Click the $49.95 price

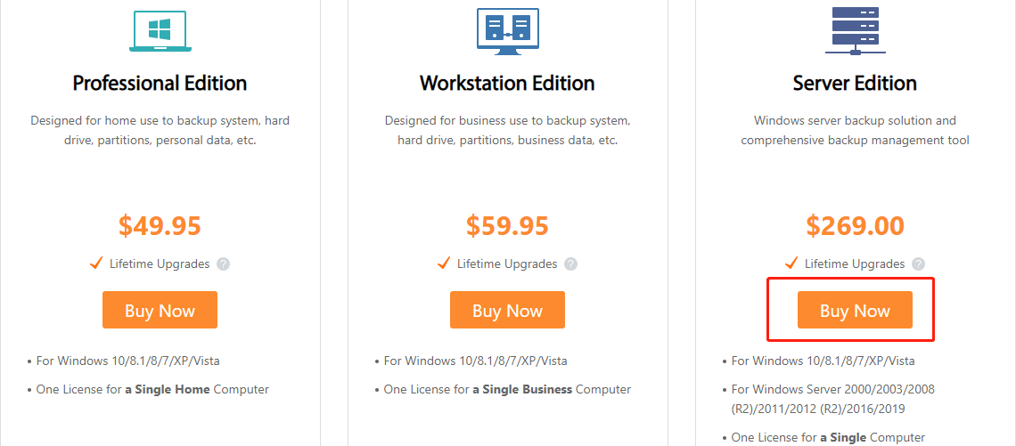click(160, 226)
